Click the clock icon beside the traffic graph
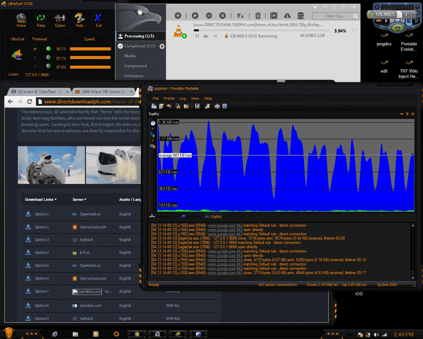This screenshot has height=339, width=423. coord(153,123)
